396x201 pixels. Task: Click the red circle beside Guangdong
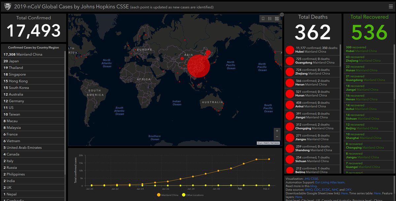pyautogui.click(x=290, y=61)
